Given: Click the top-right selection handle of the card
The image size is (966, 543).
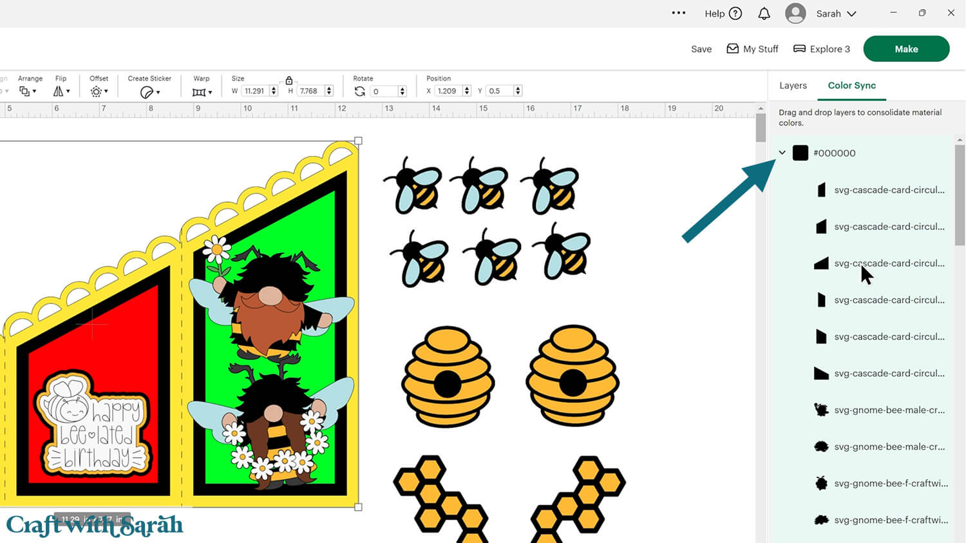Looking at the screenshot, I should (x=358, y=140).
